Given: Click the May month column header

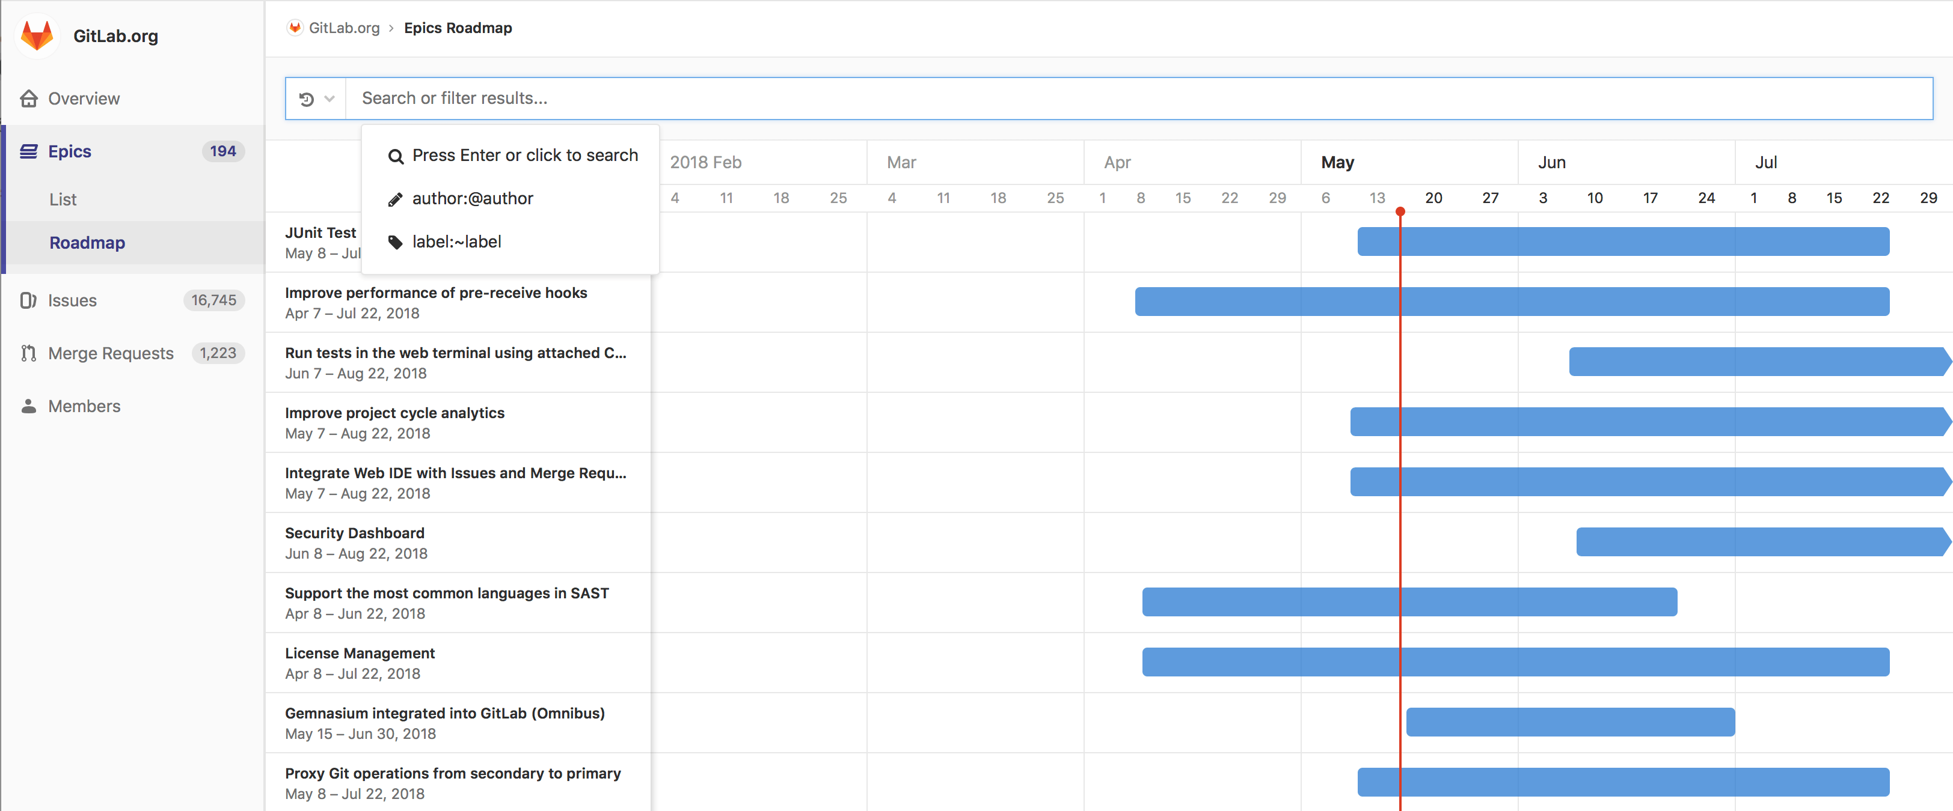Looking at the screenshot, I should [x=1337, y=161].
